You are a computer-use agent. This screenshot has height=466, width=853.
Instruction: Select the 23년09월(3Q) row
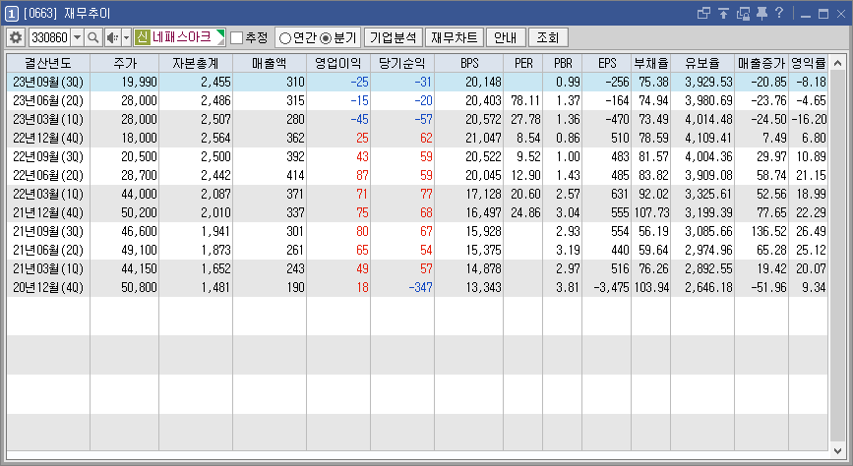pos(417,83)
